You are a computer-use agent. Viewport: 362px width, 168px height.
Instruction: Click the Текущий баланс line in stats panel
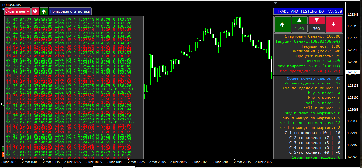308,41
